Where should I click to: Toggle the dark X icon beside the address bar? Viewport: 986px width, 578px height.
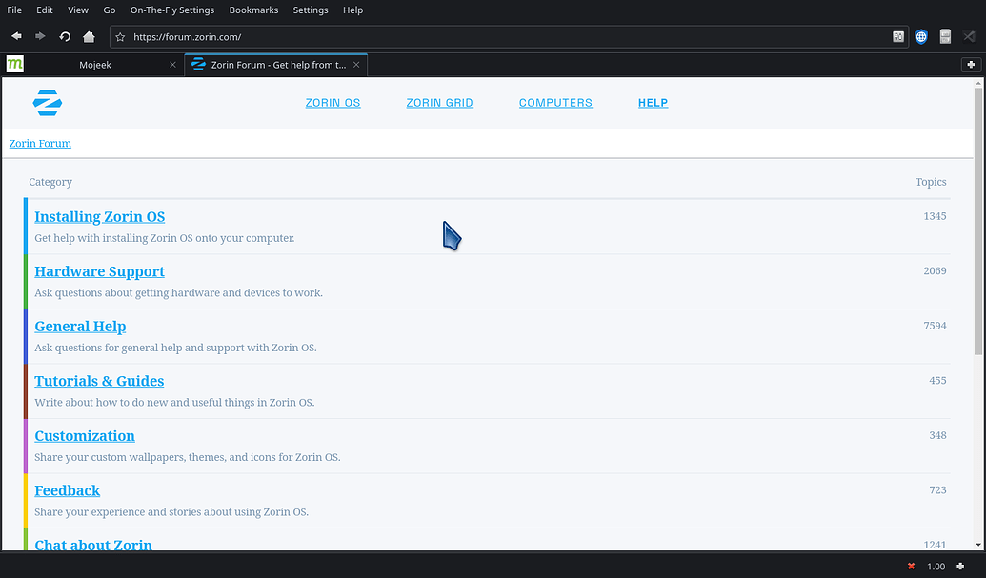(969, 36)
